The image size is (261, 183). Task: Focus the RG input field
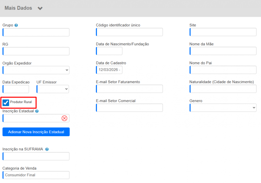point(36,51)
